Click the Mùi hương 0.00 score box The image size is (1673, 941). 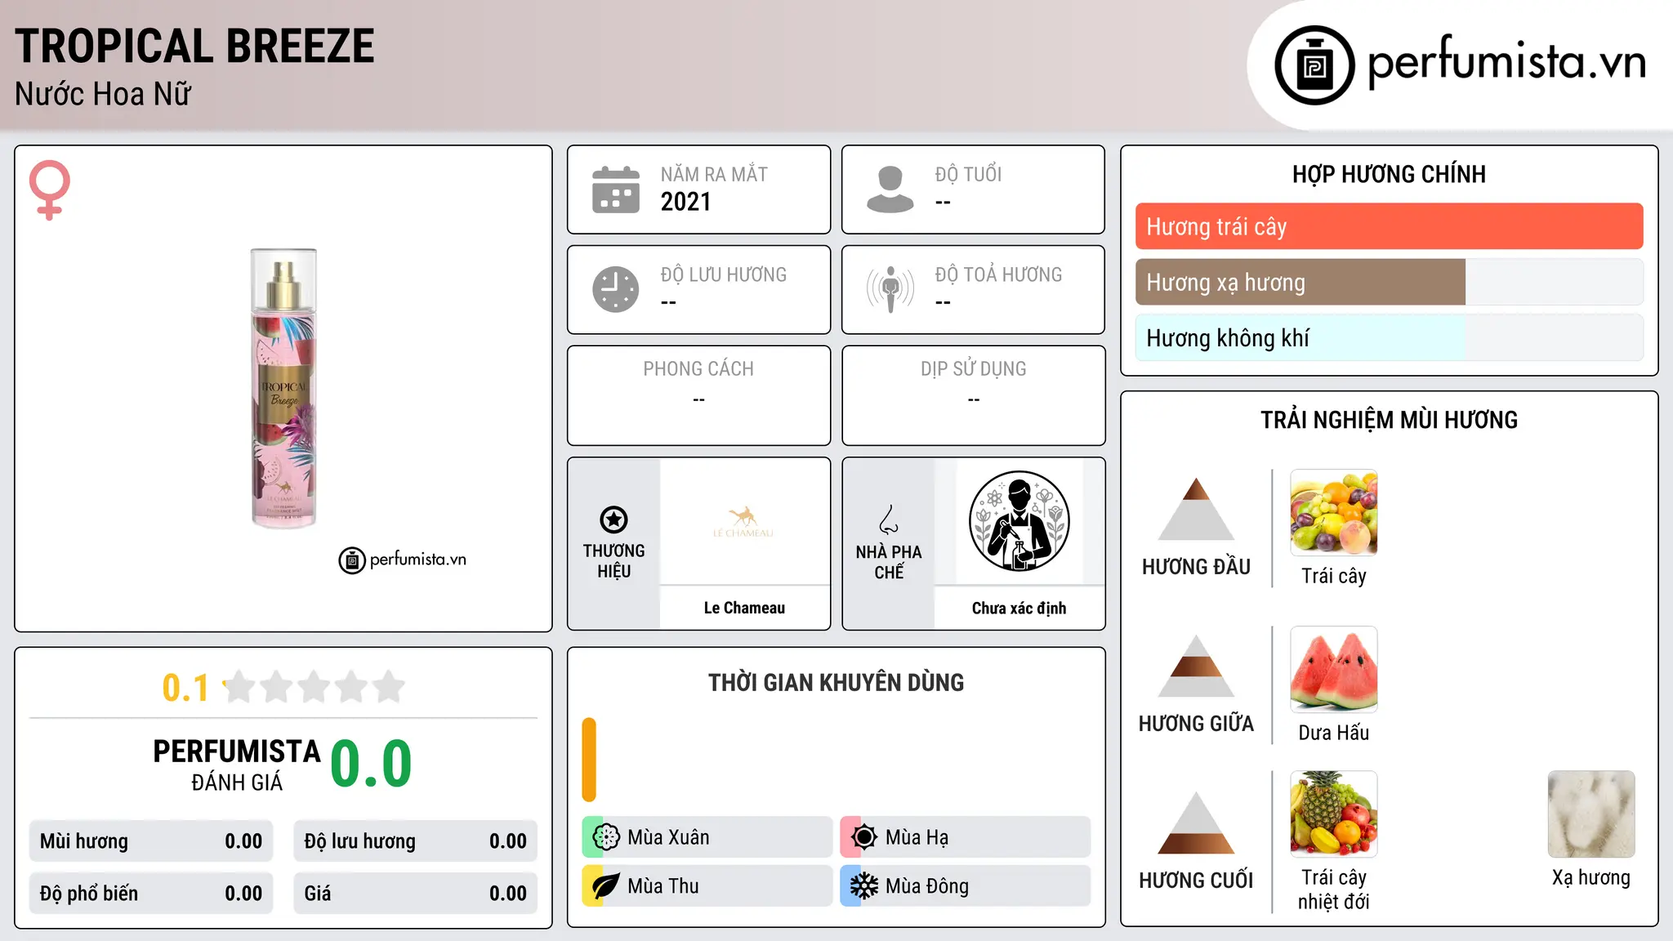(x=151, y=841)
